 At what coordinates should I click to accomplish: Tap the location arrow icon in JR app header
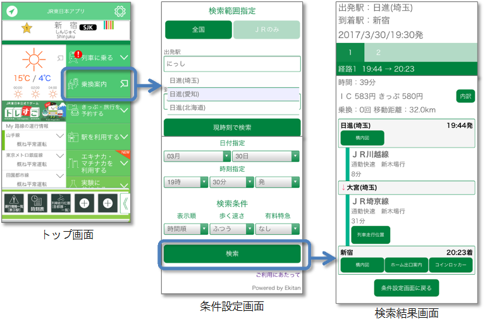pyautogui.click(x=12, y=11)
